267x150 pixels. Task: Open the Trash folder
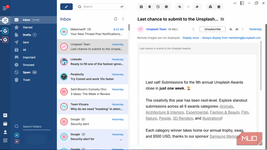pos(34,80)
